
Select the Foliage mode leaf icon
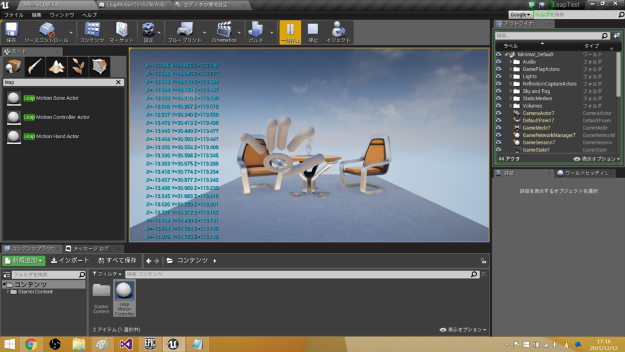(x=78, y=66)
